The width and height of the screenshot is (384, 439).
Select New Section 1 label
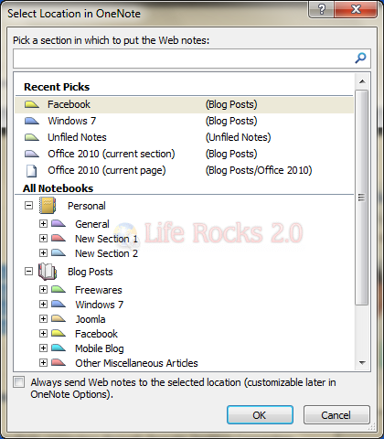coord(106,239)
